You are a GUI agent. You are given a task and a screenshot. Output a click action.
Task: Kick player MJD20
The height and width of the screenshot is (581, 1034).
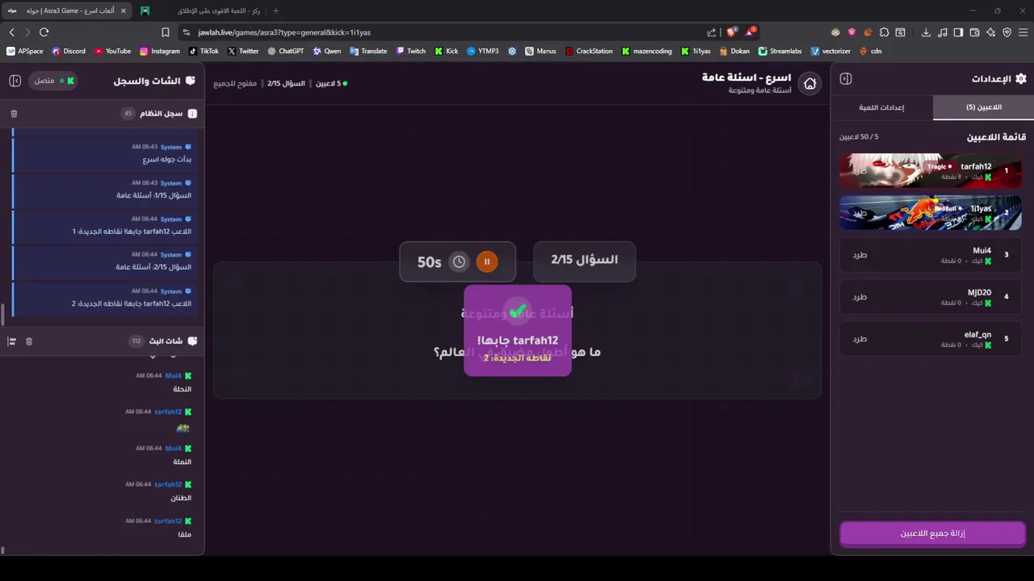[860, 297]
